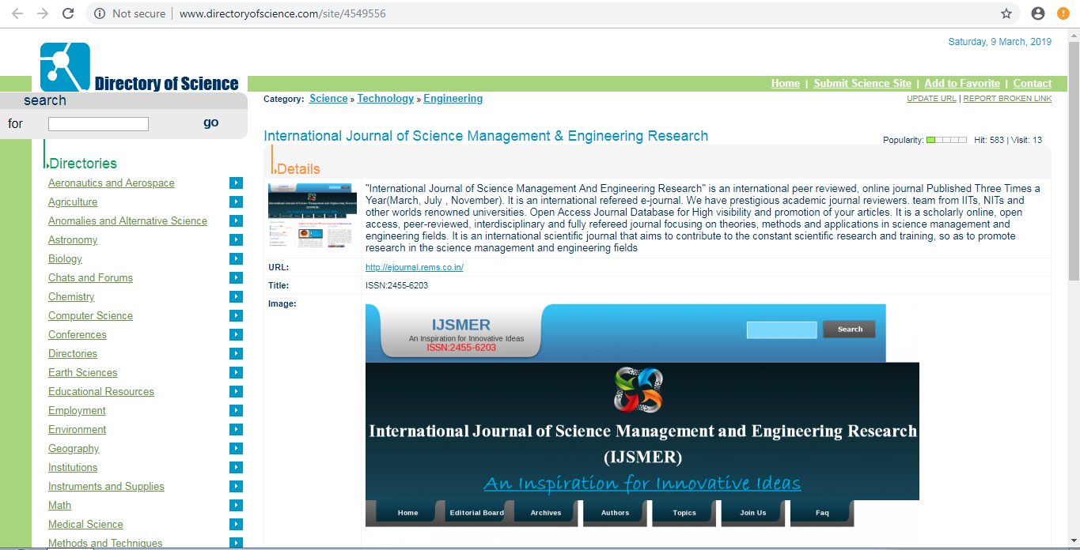Select Add to Favorite menu item
Image resolution: width=1080 pixels, height=550 pixels.
(961, 83)
